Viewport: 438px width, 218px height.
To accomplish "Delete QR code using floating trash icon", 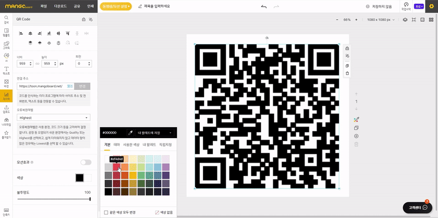I will (x=347, y=73).
